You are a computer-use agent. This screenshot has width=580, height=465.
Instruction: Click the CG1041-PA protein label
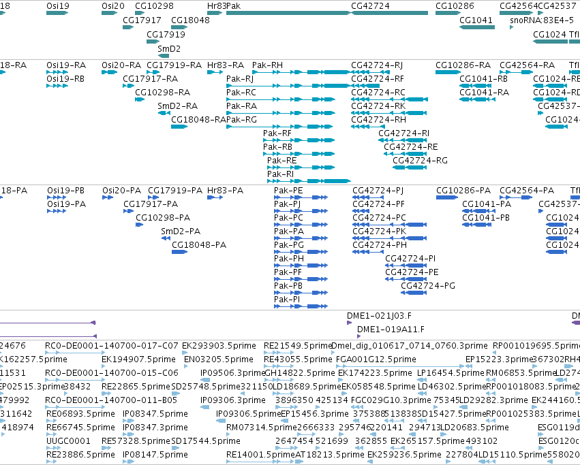pyautogui.click(x=487, y=204)
